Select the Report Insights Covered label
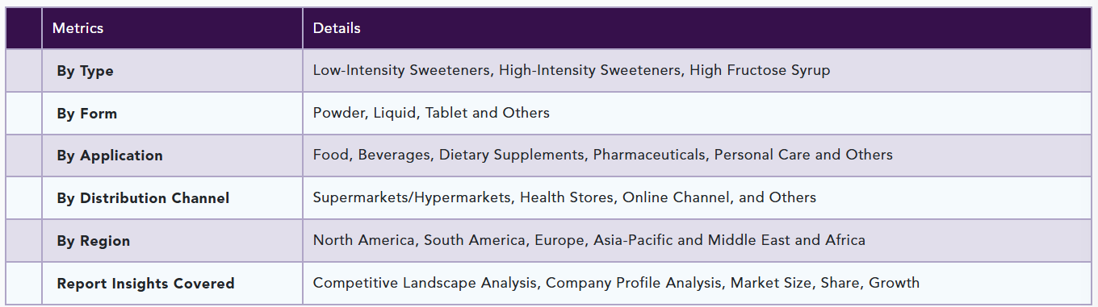Screen dimensions: 1098x307 145,284
